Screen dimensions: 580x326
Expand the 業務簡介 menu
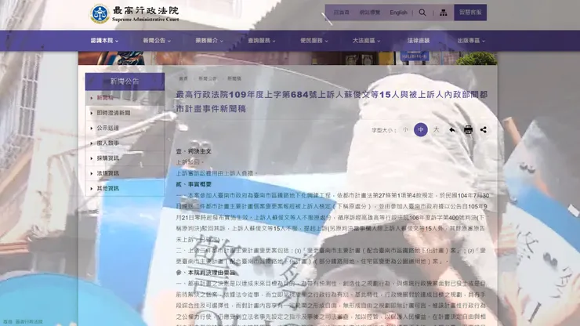click(209, 41)
